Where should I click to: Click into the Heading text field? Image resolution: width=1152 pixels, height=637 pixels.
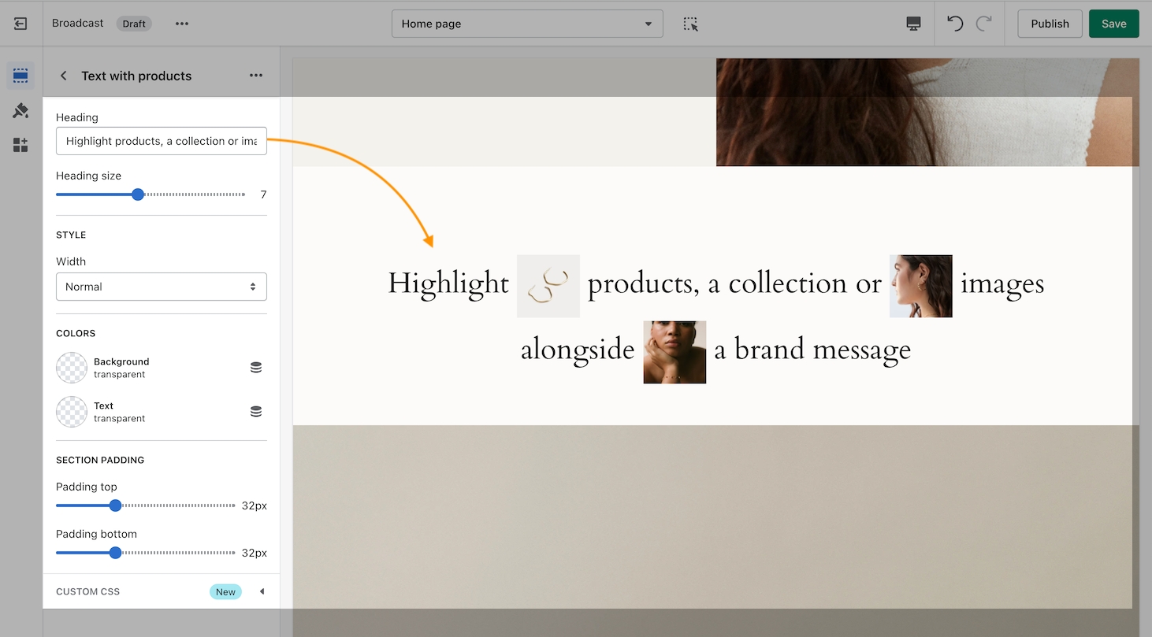pos(162,141)
